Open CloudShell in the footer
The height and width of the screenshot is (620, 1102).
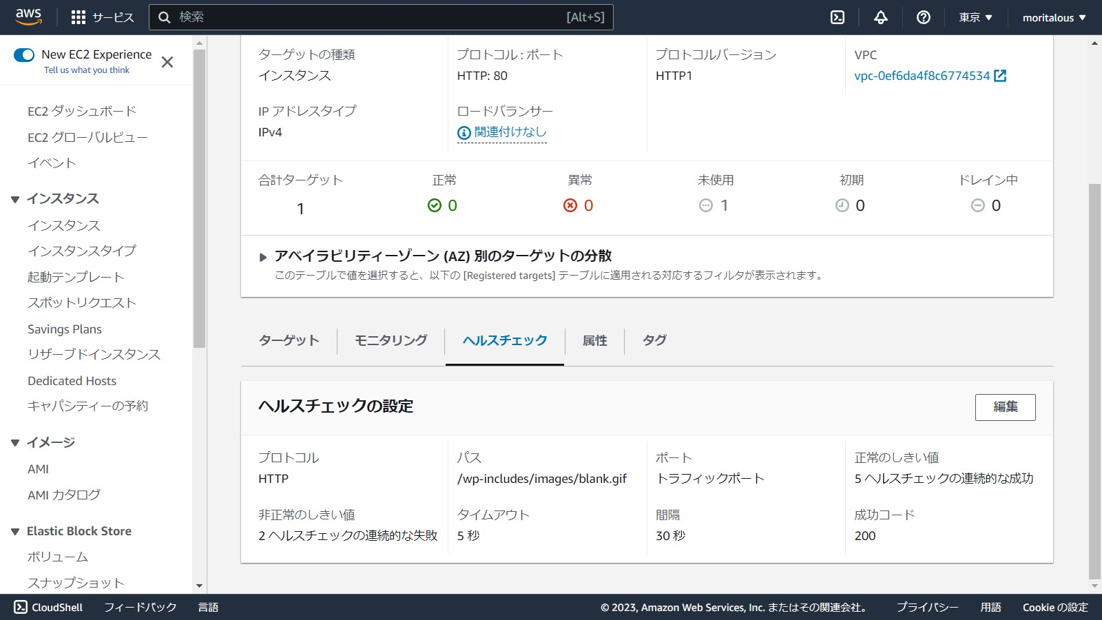(x=48, y=607)
